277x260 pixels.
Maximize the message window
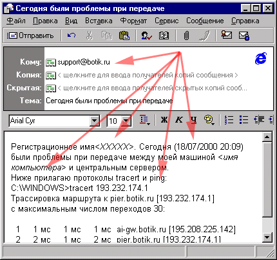256,8
